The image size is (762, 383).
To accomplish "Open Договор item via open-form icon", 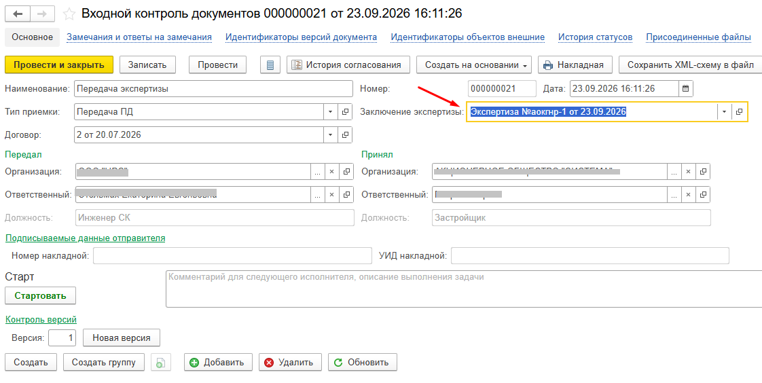I will coord(346,134).
